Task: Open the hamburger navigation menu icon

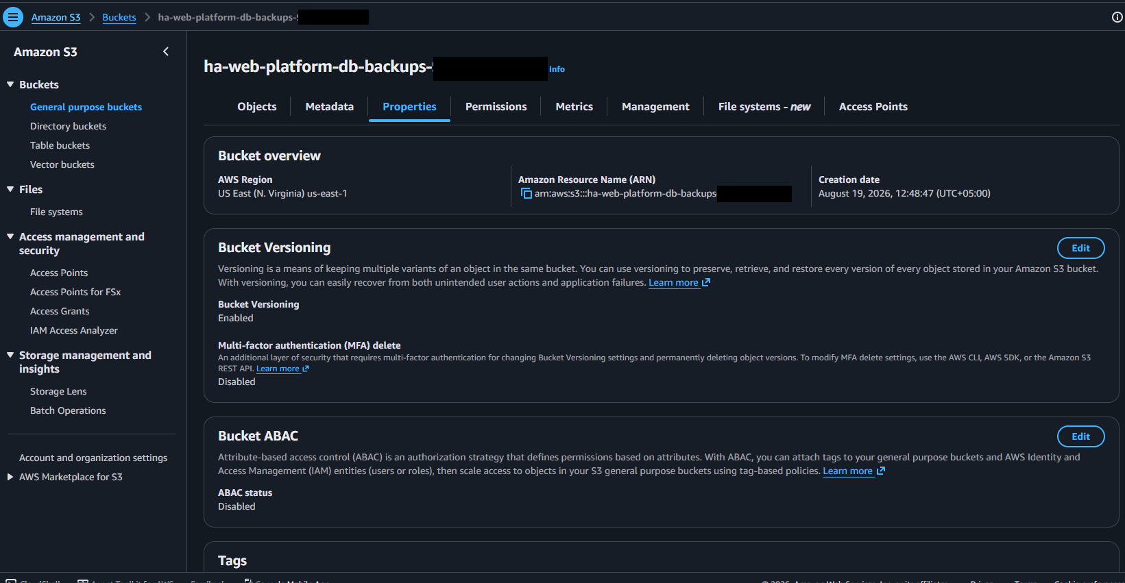Action: [13, 17]
